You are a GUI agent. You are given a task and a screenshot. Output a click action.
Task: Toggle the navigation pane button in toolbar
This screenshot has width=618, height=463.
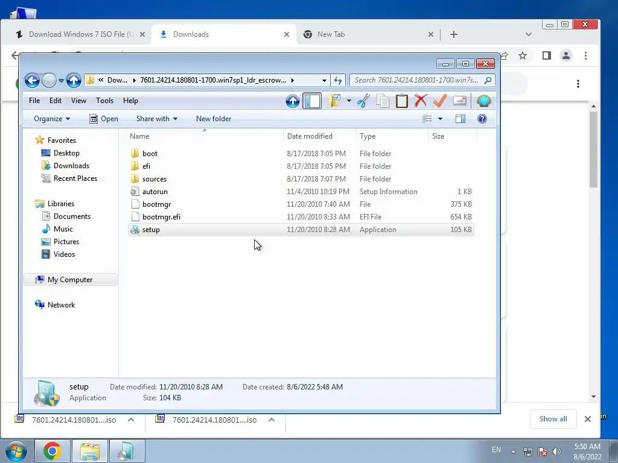tap(312, 101)
